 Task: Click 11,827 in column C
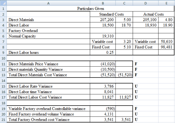124,97
